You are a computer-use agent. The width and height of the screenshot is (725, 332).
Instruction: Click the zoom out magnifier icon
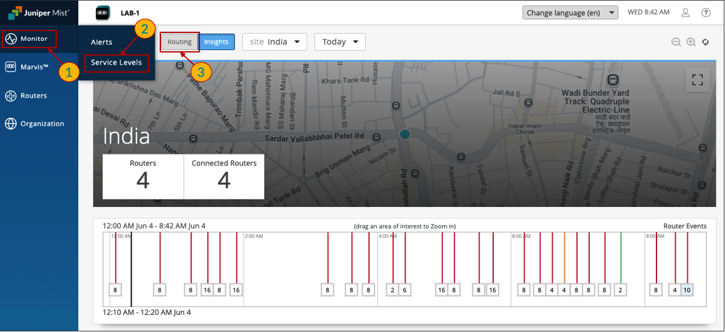pyautogui.click(x=676, y=42)
